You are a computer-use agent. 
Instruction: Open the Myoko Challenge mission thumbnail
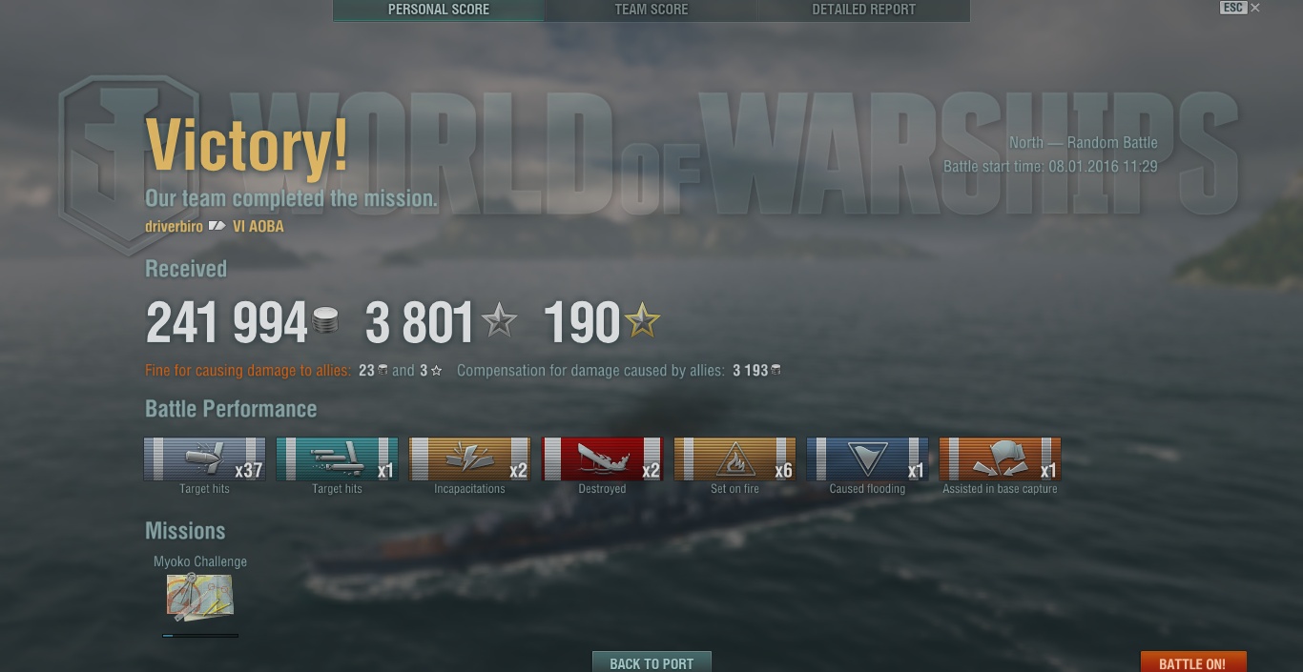[199, 597]
